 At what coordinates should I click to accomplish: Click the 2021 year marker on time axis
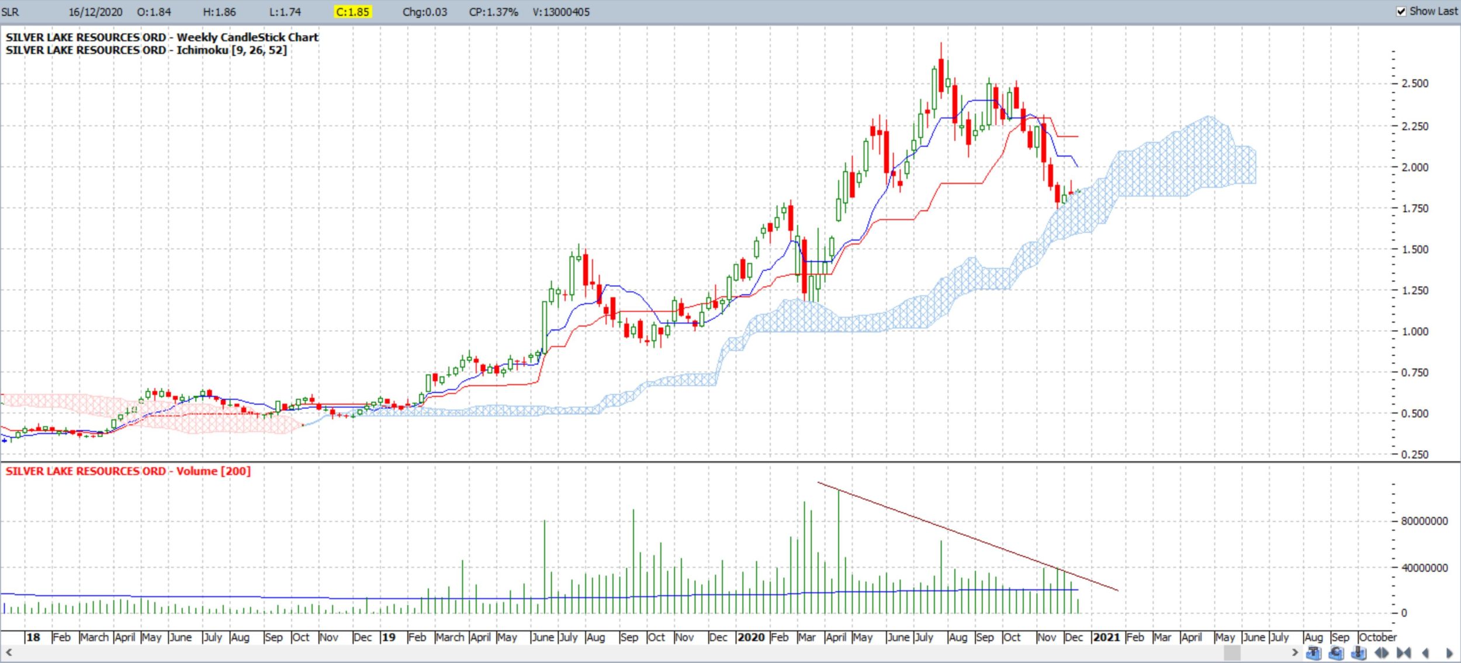coord(1106,637)
